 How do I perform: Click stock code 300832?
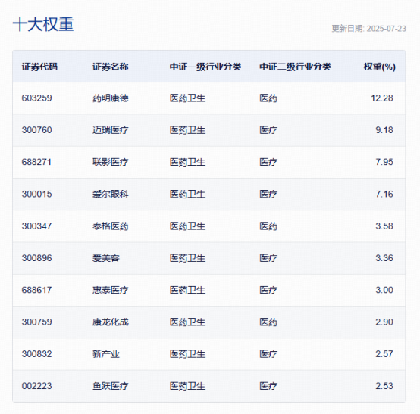pyautogui.click(x=36, y=354)
